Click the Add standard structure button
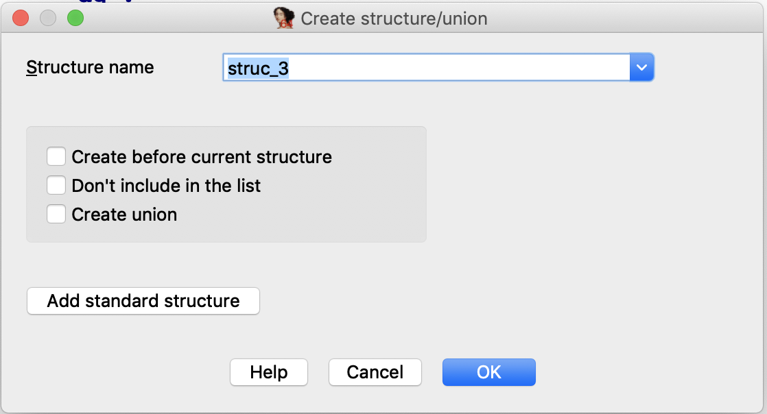The image size is (767, 414). coord(143,301)
